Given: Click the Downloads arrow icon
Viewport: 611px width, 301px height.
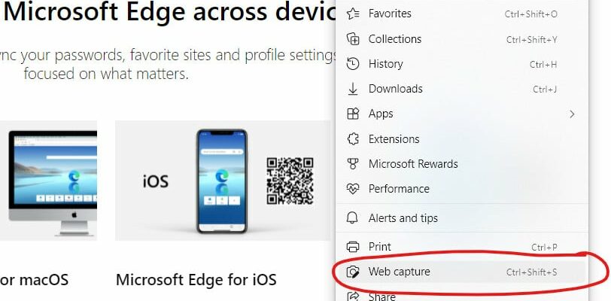Looking at the screenshot, I should click(x=352, y=89).
